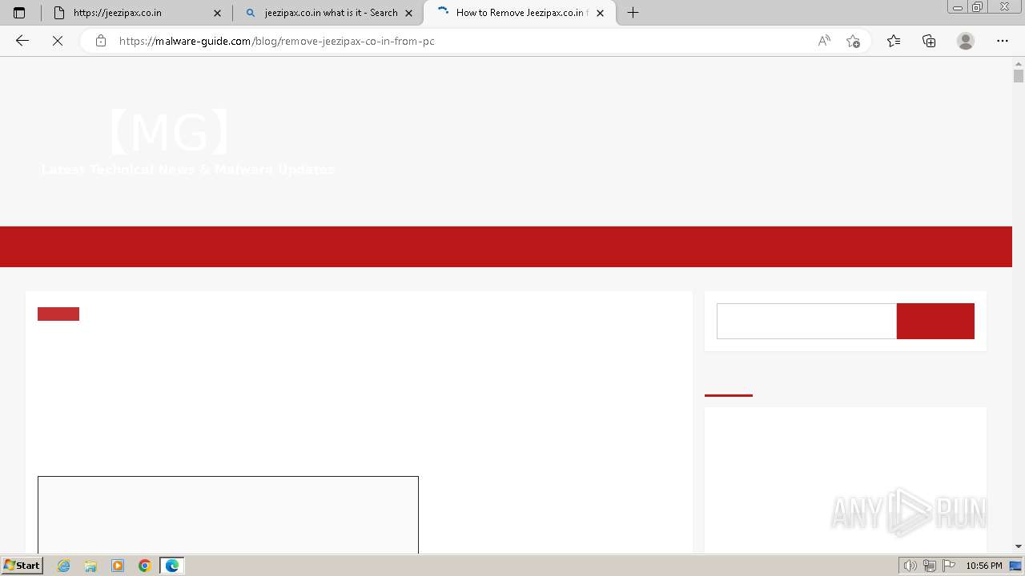Open the Favorites panel
This screenshot has height=576, width=1025.
click(x=894, y=41)
